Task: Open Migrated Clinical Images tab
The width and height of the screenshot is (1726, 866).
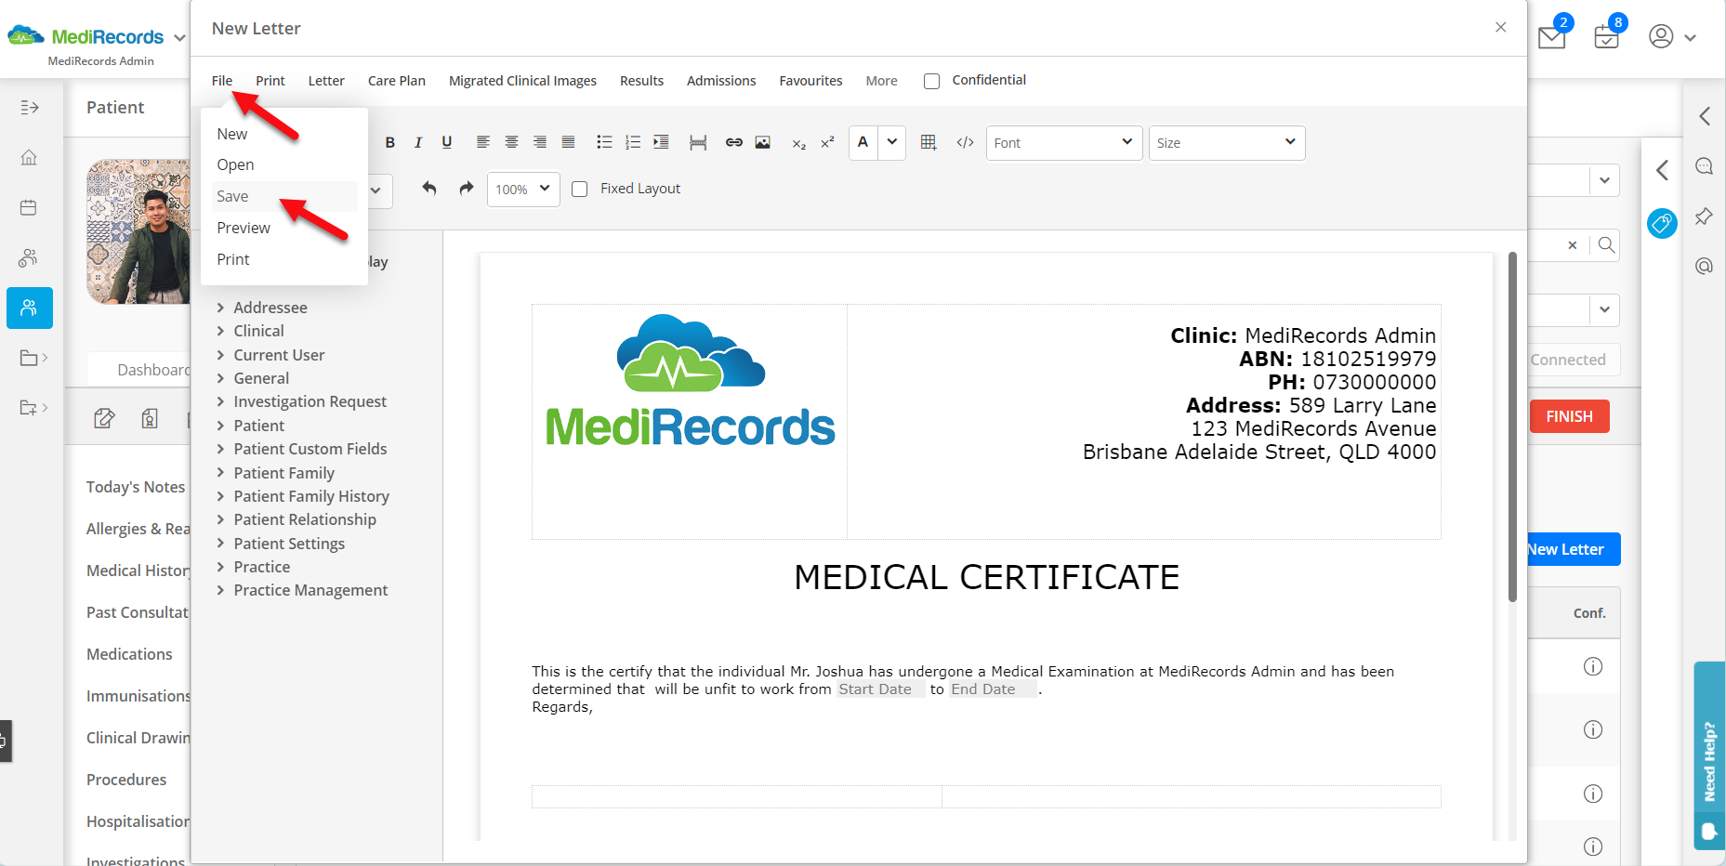Action: click(522, 81)
